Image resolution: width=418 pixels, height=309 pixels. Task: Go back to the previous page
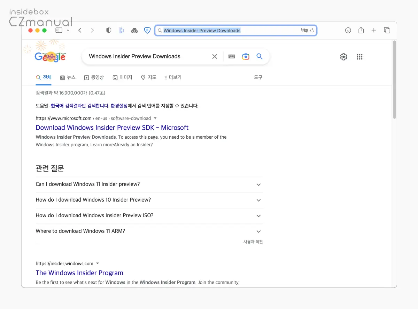80,30
